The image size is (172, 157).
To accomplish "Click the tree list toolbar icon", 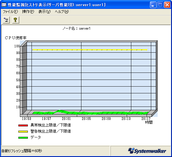I will [6, 20].
